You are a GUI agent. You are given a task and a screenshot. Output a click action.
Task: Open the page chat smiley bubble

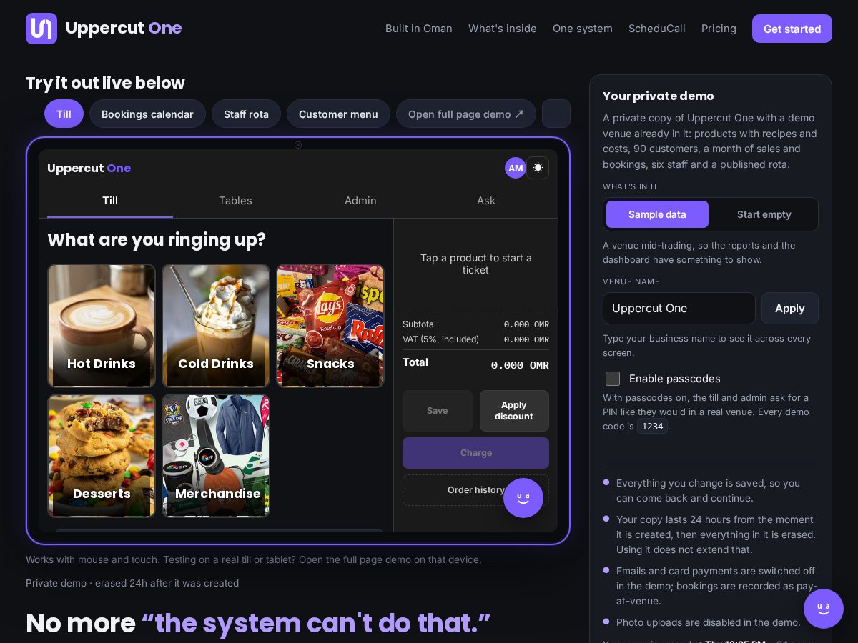[x=824, y=609]
